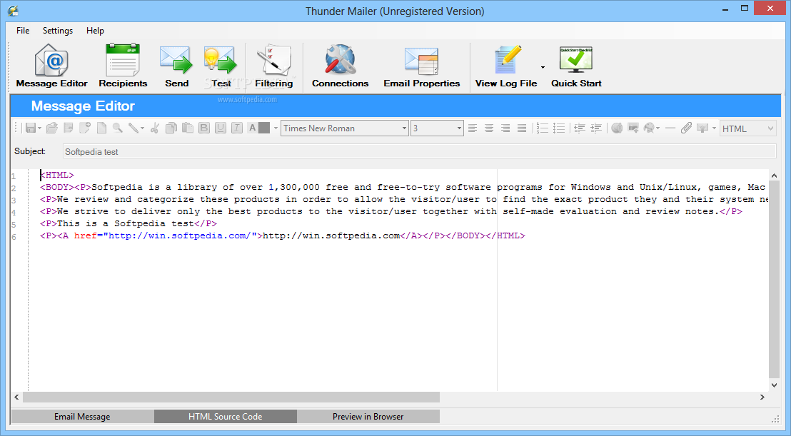Click "This is a Softpedia test" text
Viewport: 791px width, 436px height.
(125, 223)
